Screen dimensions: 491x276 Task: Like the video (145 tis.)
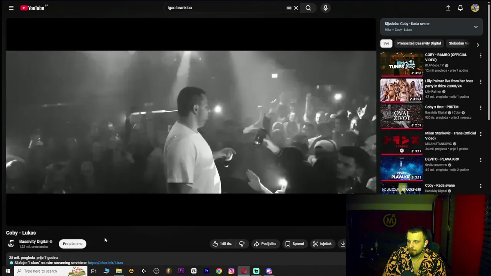(x=222, y=244)
